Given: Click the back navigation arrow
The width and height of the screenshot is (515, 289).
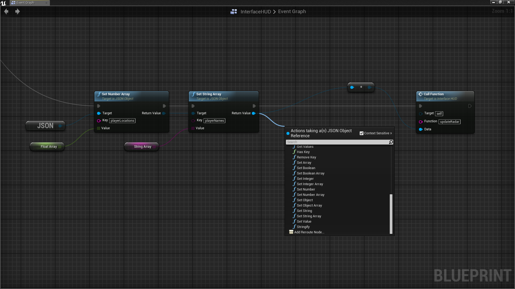Looking at the screenshot, I should (6, 12).
